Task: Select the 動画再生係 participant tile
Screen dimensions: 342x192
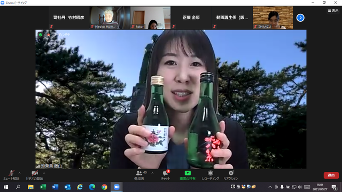Action: tap(232, 18)
